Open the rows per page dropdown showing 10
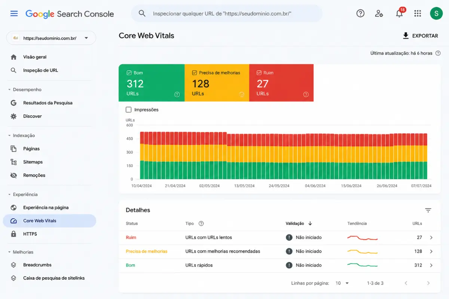Screen dimensions: 449x299 pyautogui.click(x=342, y=283)
